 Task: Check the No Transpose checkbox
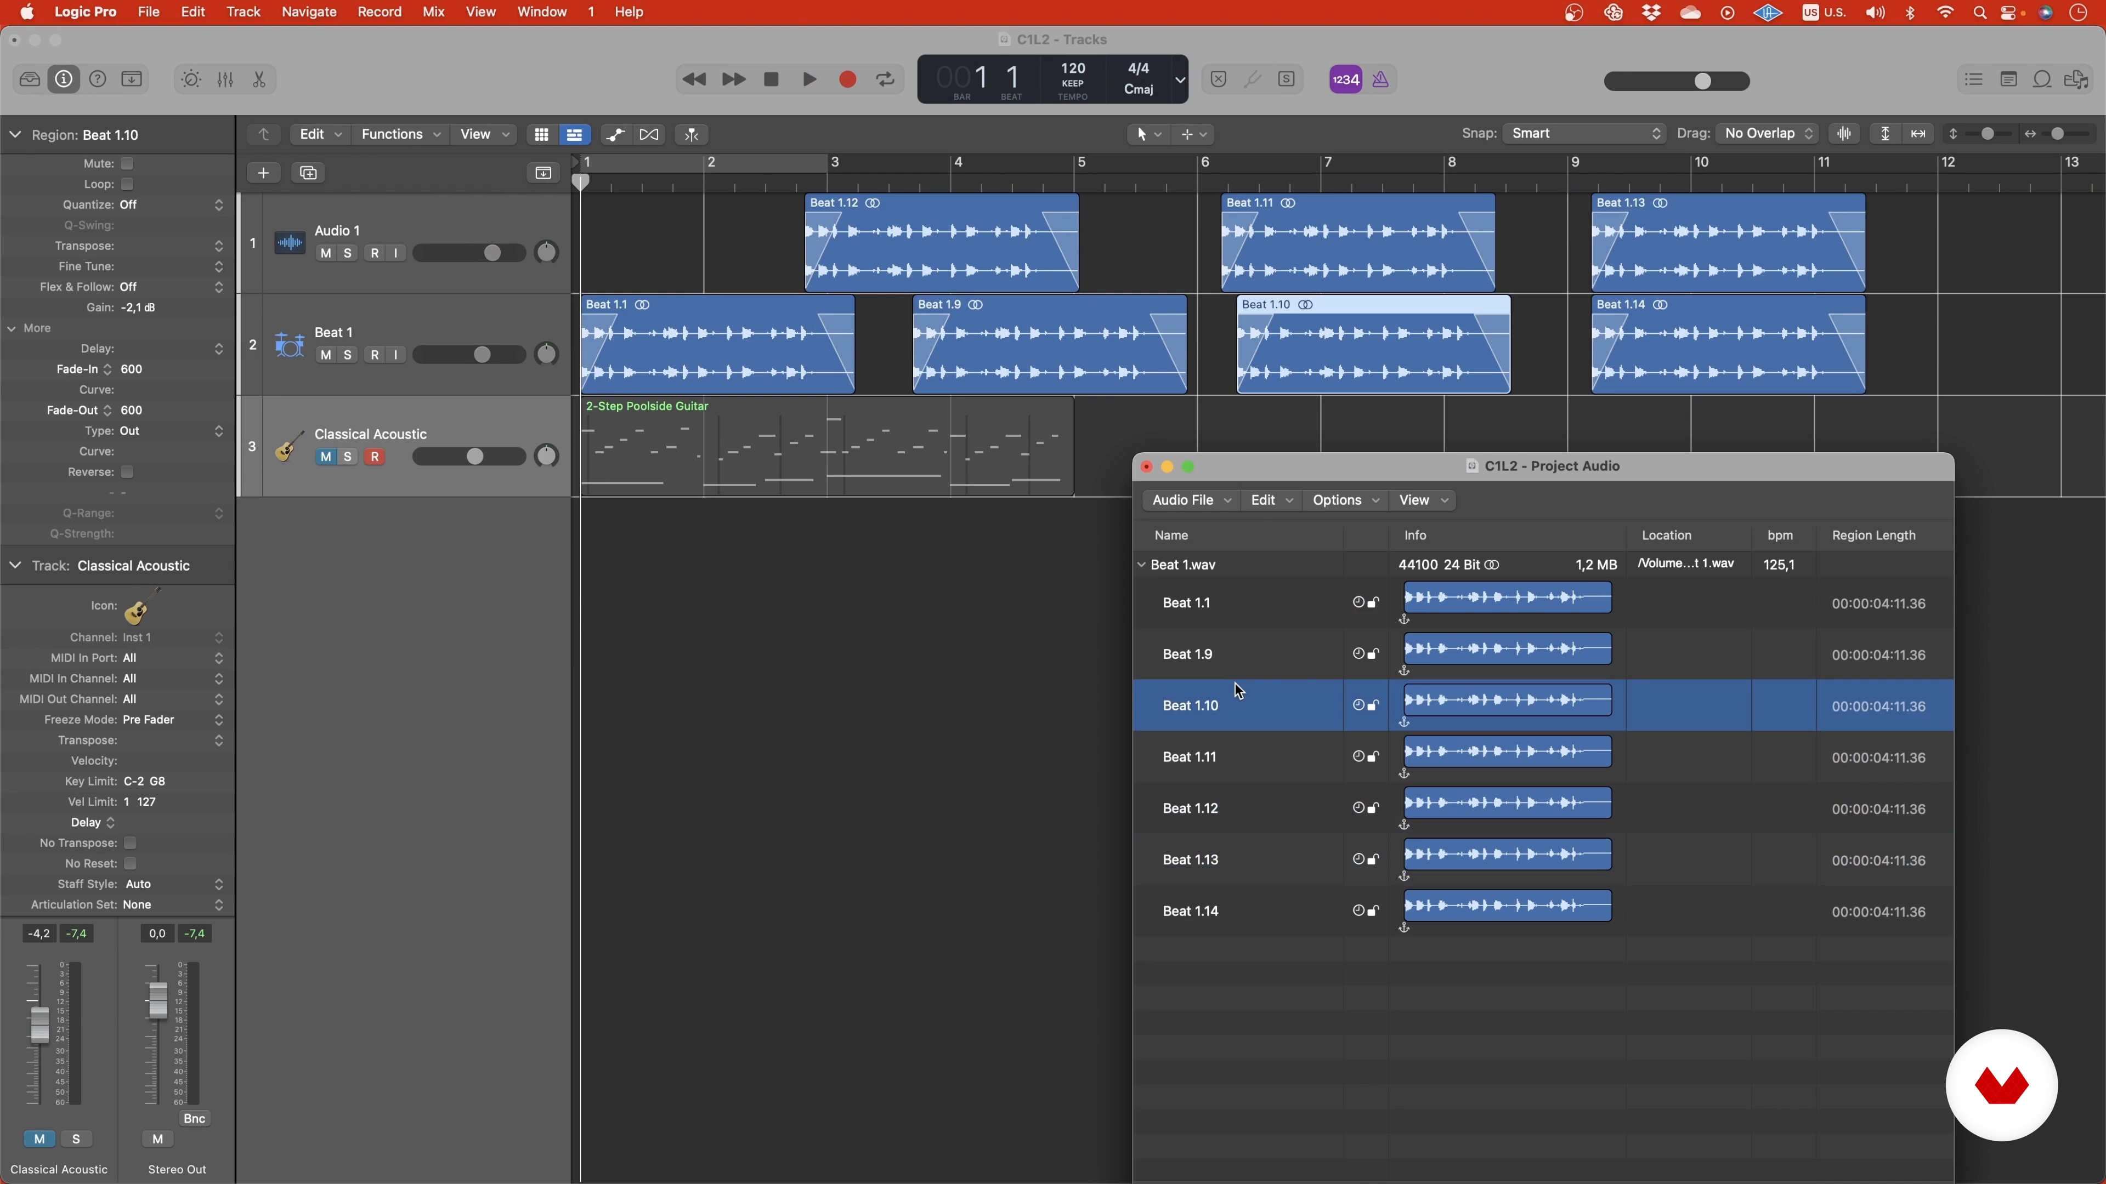tap(130, 843)
